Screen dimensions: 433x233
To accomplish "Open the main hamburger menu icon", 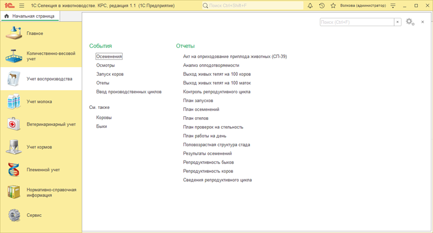I will [x=21, y=6].
